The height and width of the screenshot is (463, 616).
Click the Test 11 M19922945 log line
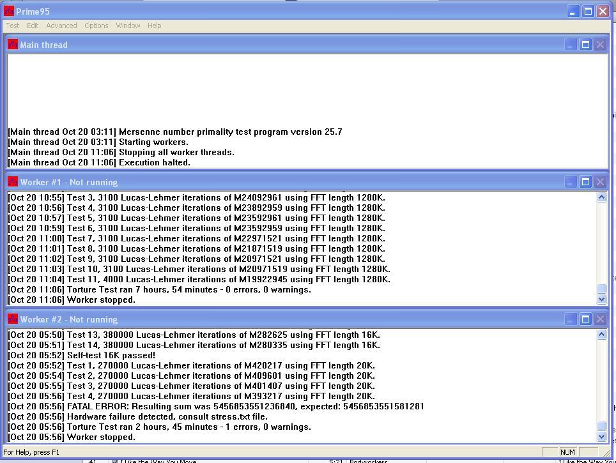(199, 279)
